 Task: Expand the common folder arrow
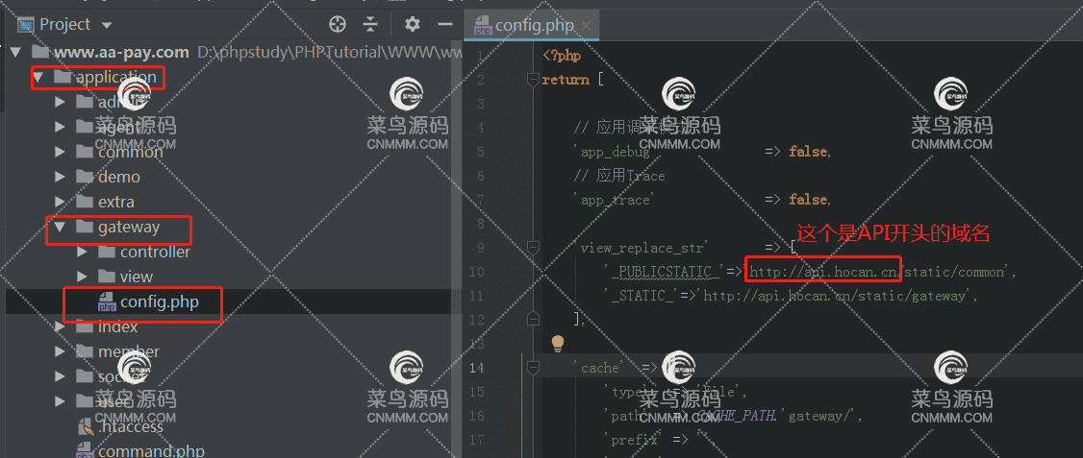click(x=60, y=152)
